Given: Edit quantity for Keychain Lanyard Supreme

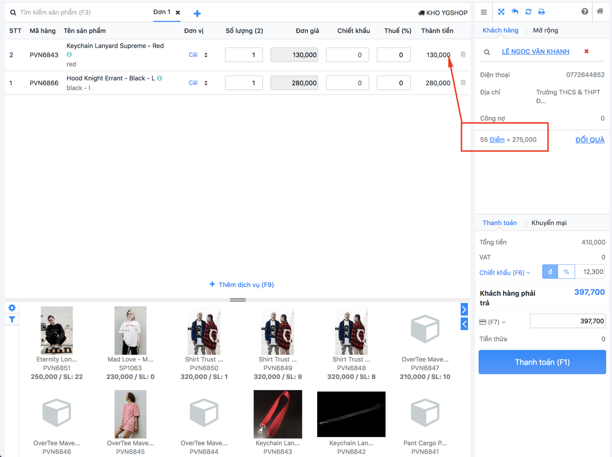Looking at the screenshot, I should click(x=244, y=55).
